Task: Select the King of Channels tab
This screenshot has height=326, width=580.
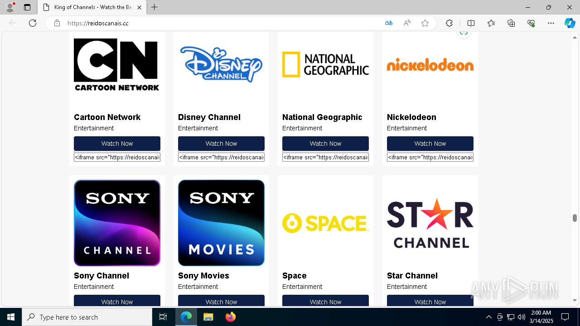Action: coord(92,7)
